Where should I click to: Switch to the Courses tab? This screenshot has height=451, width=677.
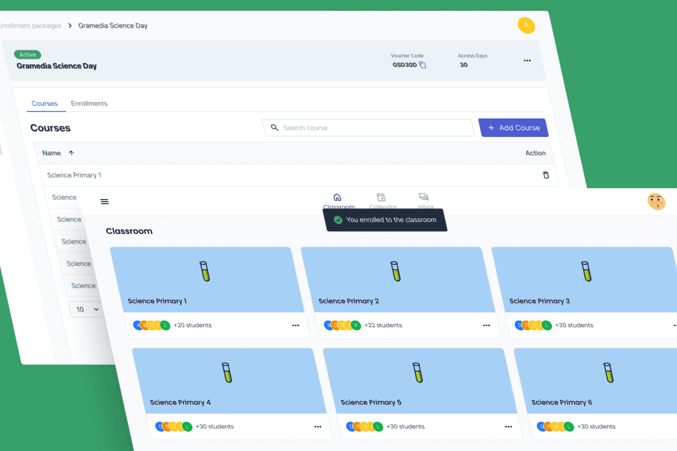pyautogui.click(x=45, y=104)
